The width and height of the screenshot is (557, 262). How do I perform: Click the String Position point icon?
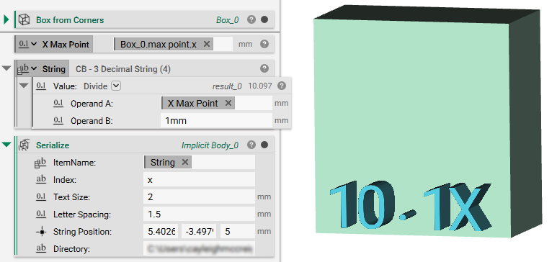pyautogui.click(x=41, y=232)
